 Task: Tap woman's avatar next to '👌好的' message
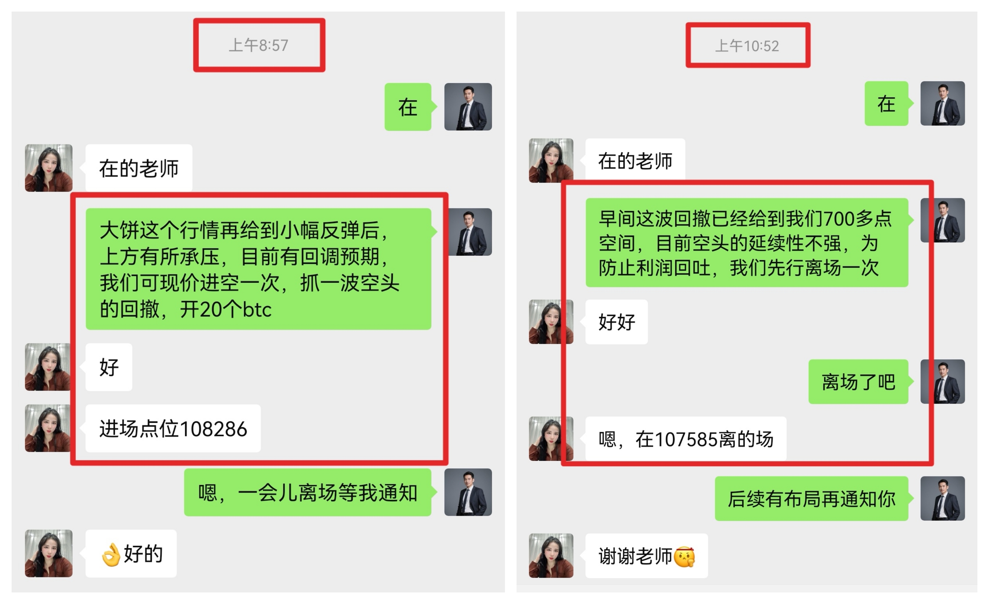click(x=49, y=553)
